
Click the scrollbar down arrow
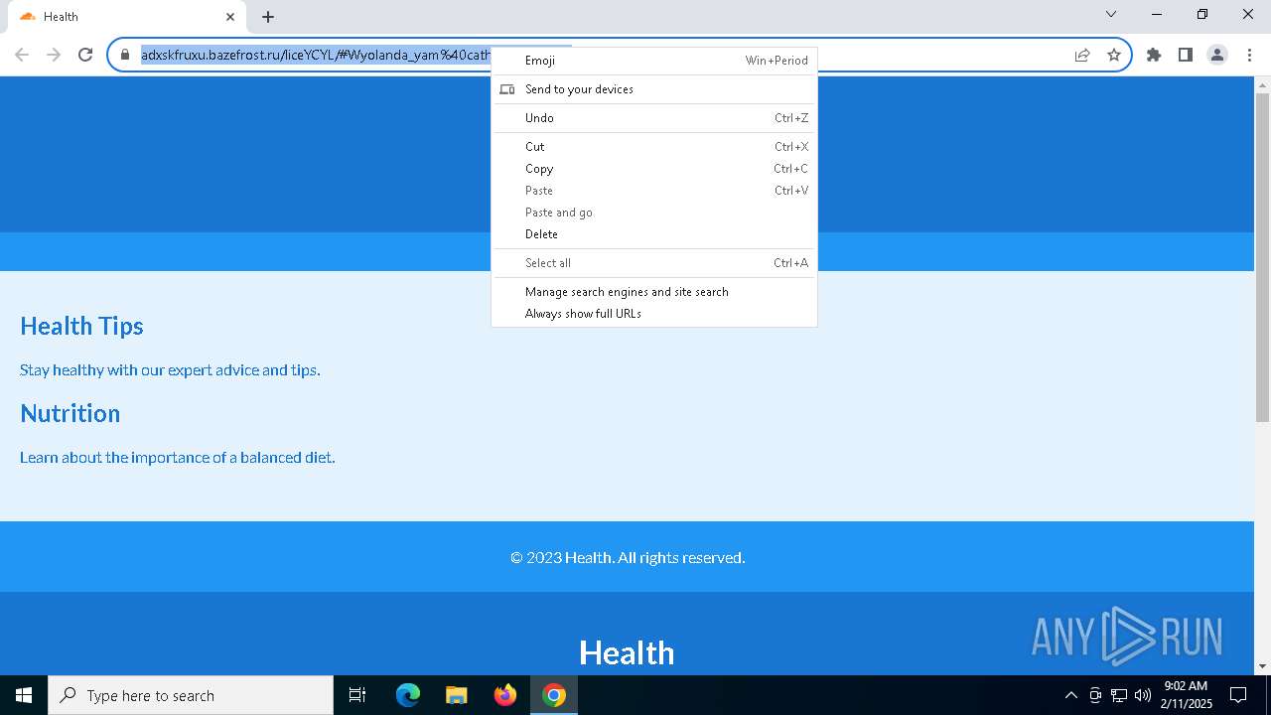(x=1262, y=666)
